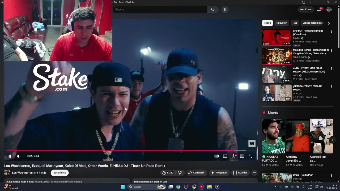This screenshot has width=340, height=191.
Task: Open YouTube notifications bell
Action: coord(319,10)
